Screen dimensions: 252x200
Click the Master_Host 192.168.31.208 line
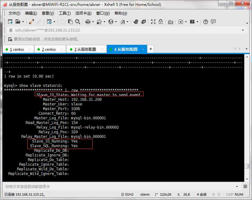point(72,100)
